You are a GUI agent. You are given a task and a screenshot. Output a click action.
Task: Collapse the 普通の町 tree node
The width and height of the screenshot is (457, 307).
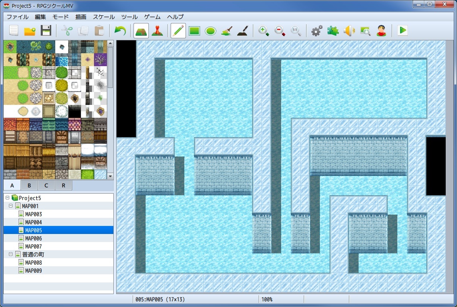11,254
